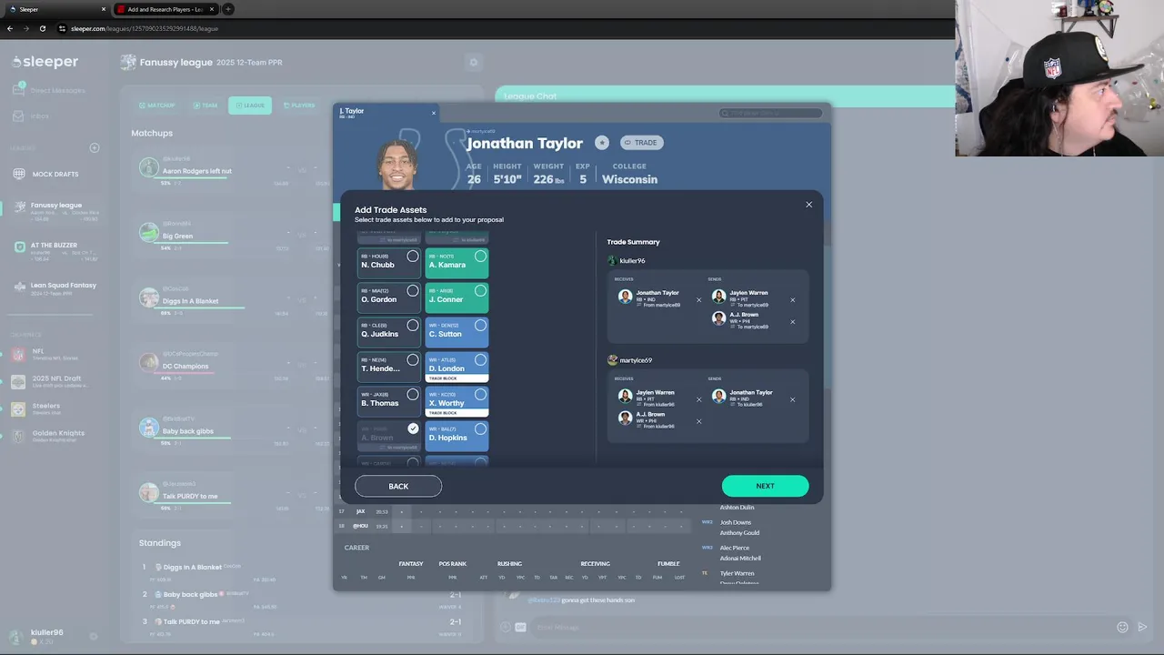The height and width of the screenshot is (655, 1164).
Task: Reload the browser page
Action: pyautogui.click(x=41, y=28)
